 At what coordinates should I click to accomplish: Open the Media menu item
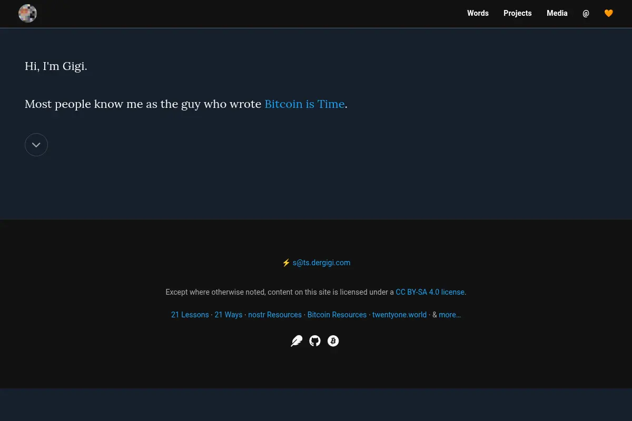point(557,13)
